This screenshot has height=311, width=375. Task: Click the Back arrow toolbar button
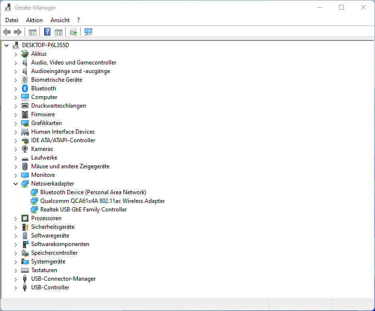pos(7,32)
